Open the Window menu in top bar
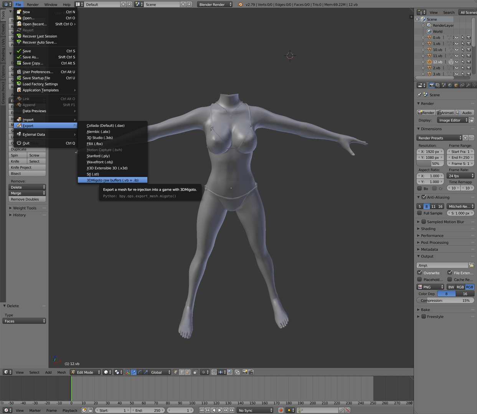Image resolution: width=477 pixels, height=414 pixels. (51, 5)
